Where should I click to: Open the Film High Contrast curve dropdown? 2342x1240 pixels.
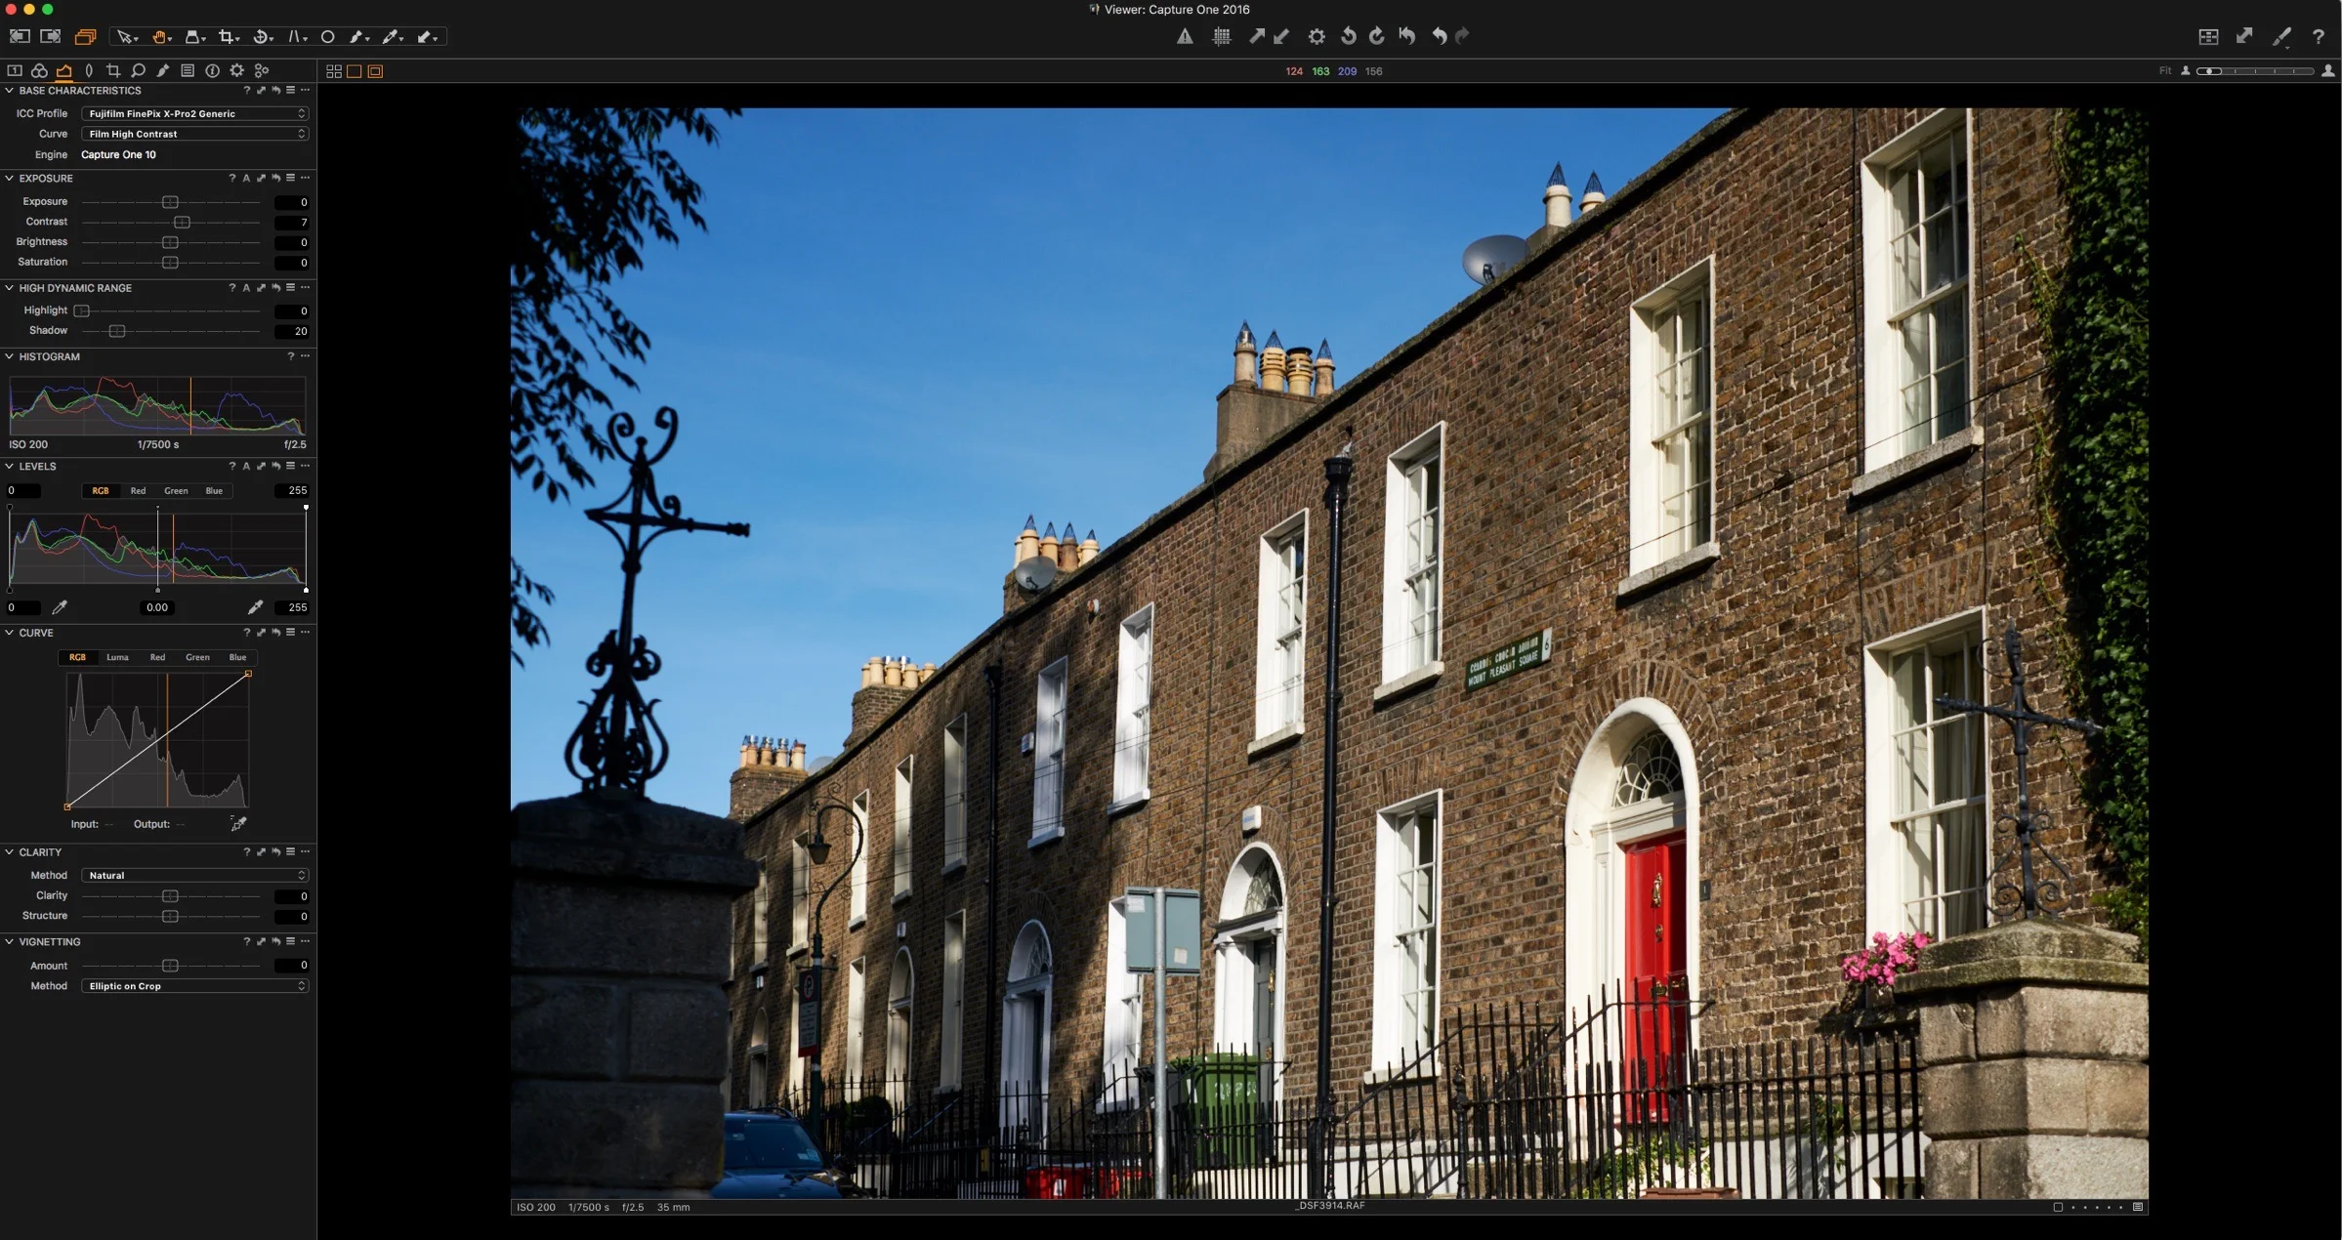coord(194,134)
